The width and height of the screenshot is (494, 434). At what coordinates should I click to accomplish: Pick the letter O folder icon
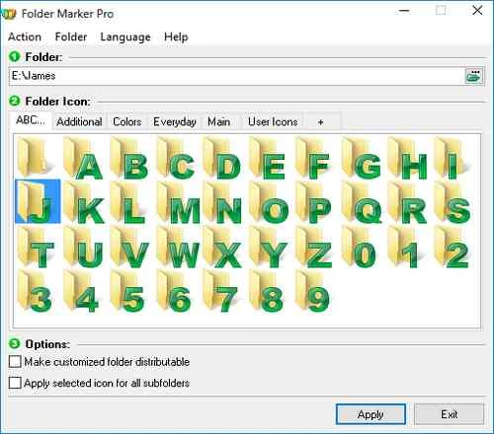tap(269, 202)
